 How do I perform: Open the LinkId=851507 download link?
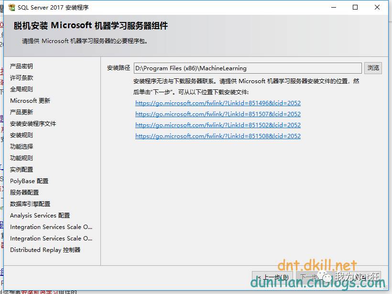point(218,114)
